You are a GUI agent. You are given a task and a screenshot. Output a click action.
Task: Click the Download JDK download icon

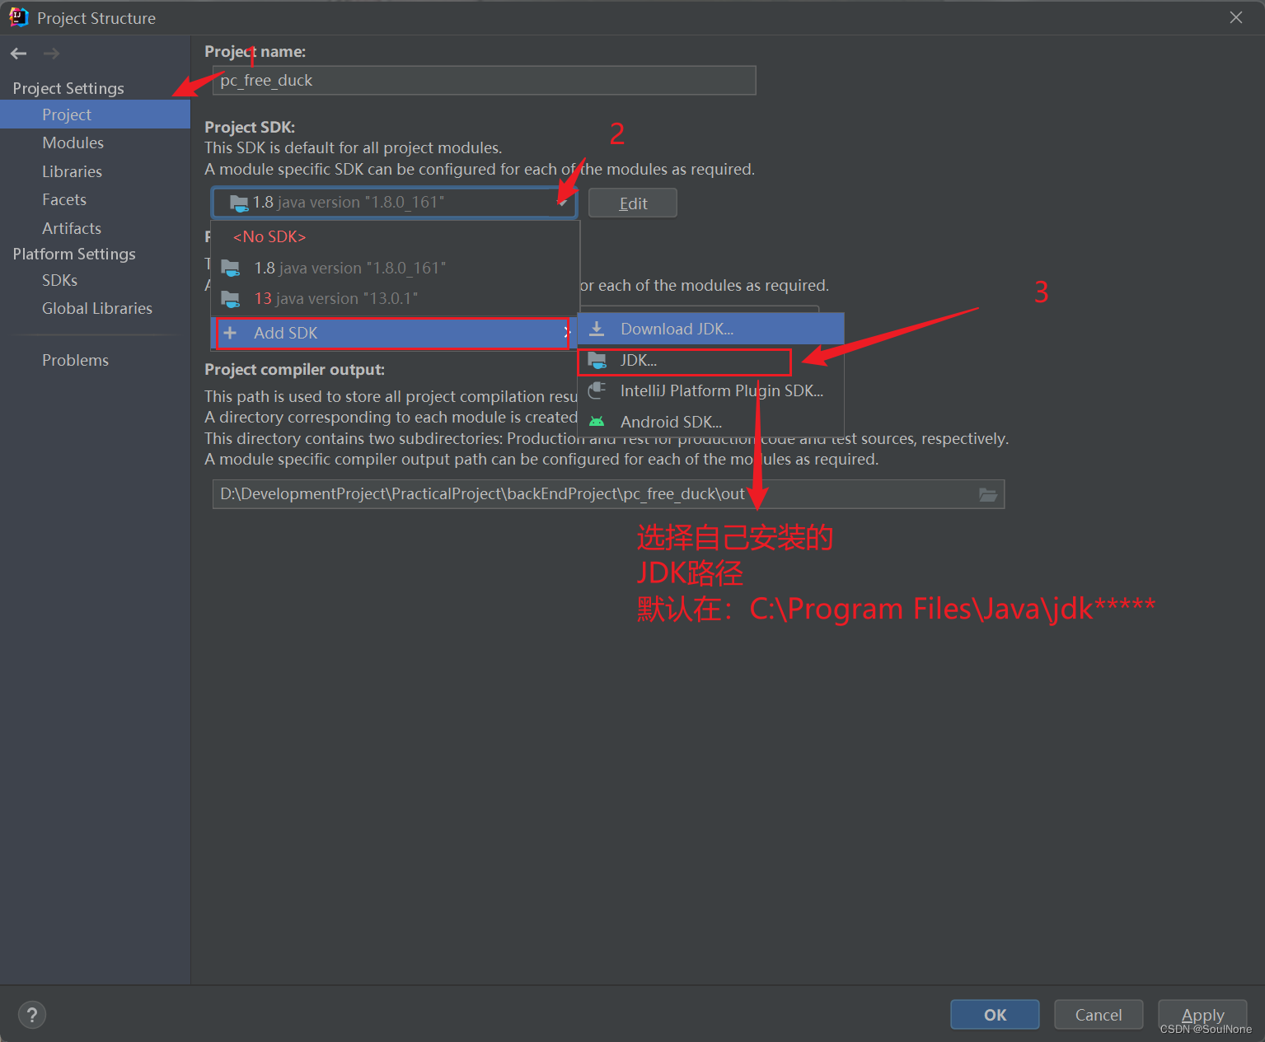click(597, 329)
